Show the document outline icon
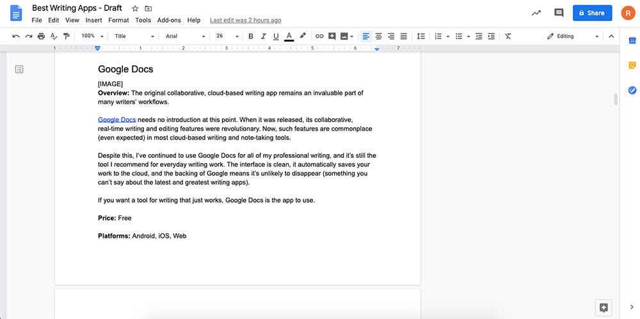The image size is (640, 319). point(19,69)
